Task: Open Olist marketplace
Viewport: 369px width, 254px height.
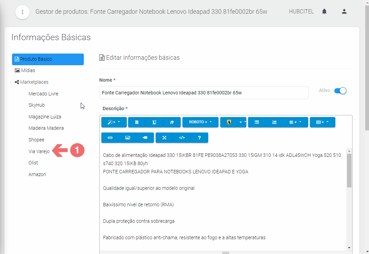Action: coord(33,163)
